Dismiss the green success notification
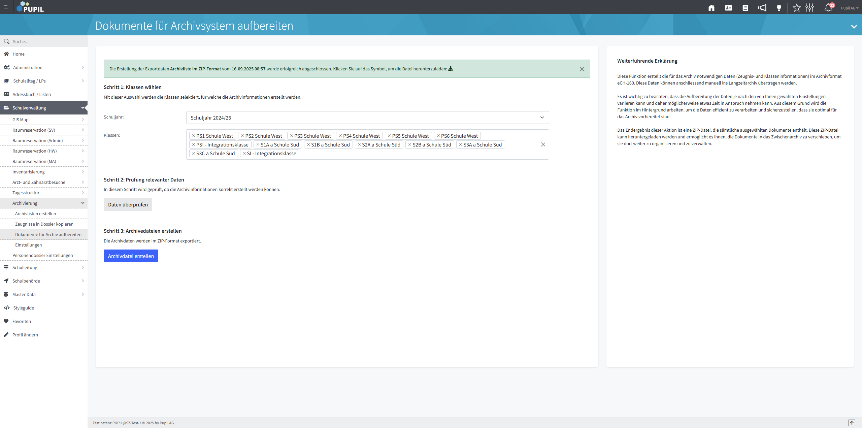 [582, 69]
